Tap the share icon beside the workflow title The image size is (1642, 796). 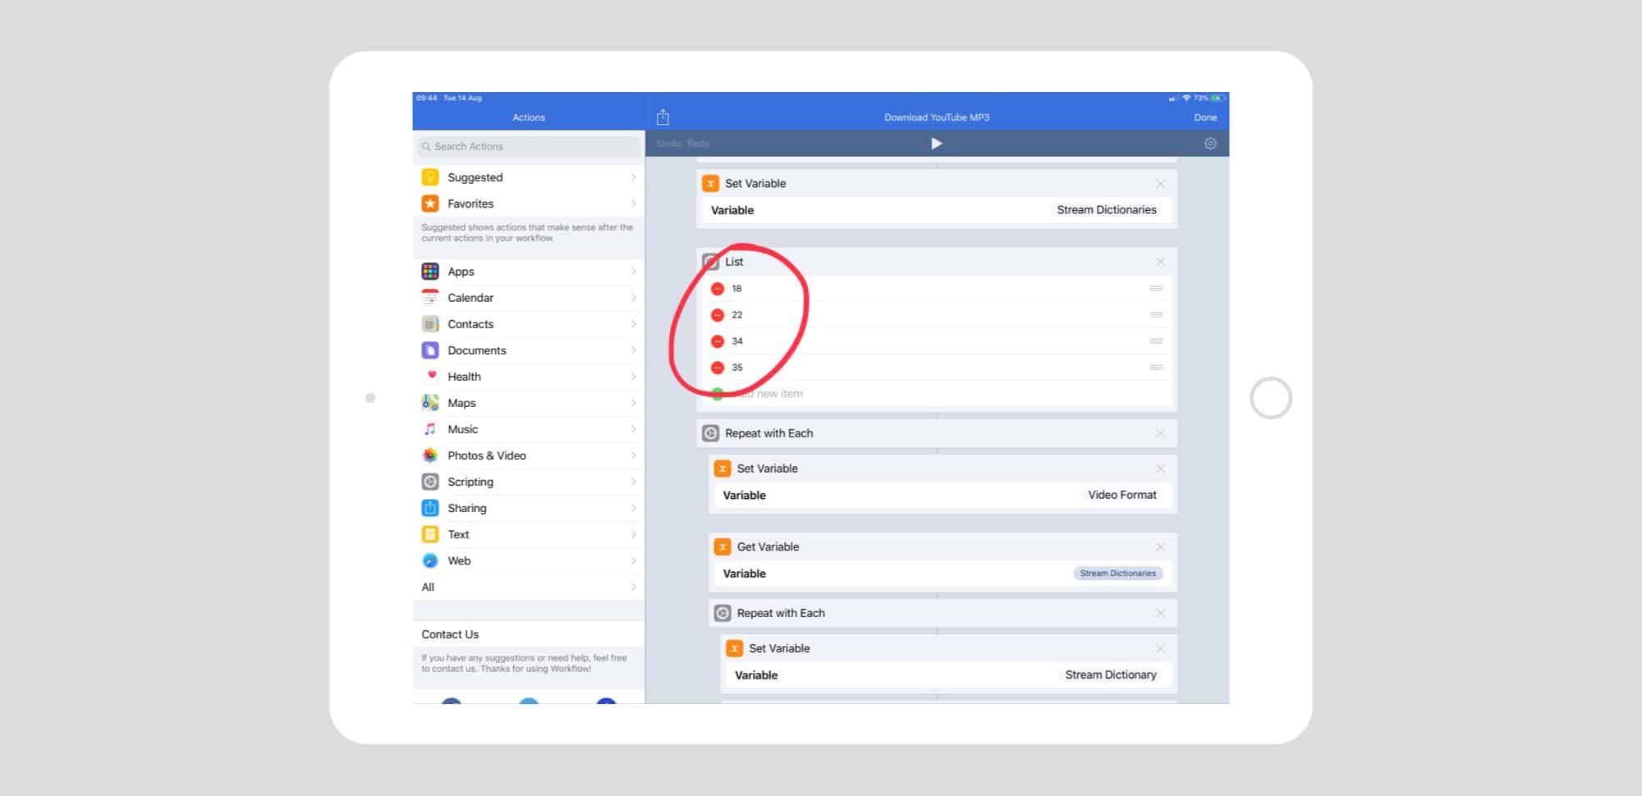click(663, 117)
